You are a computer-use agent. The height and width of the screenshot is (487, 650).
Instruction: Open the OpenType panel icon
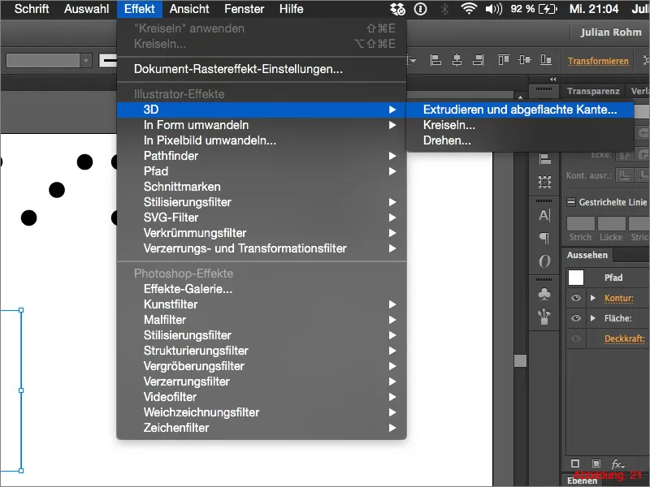click(544, 261)
